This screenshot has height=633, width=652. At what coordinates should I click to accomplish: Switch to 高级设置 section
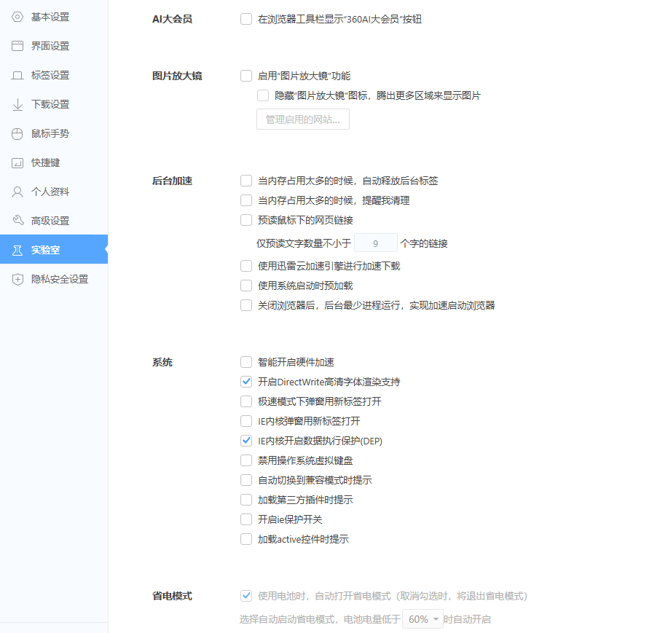point(54,221)
